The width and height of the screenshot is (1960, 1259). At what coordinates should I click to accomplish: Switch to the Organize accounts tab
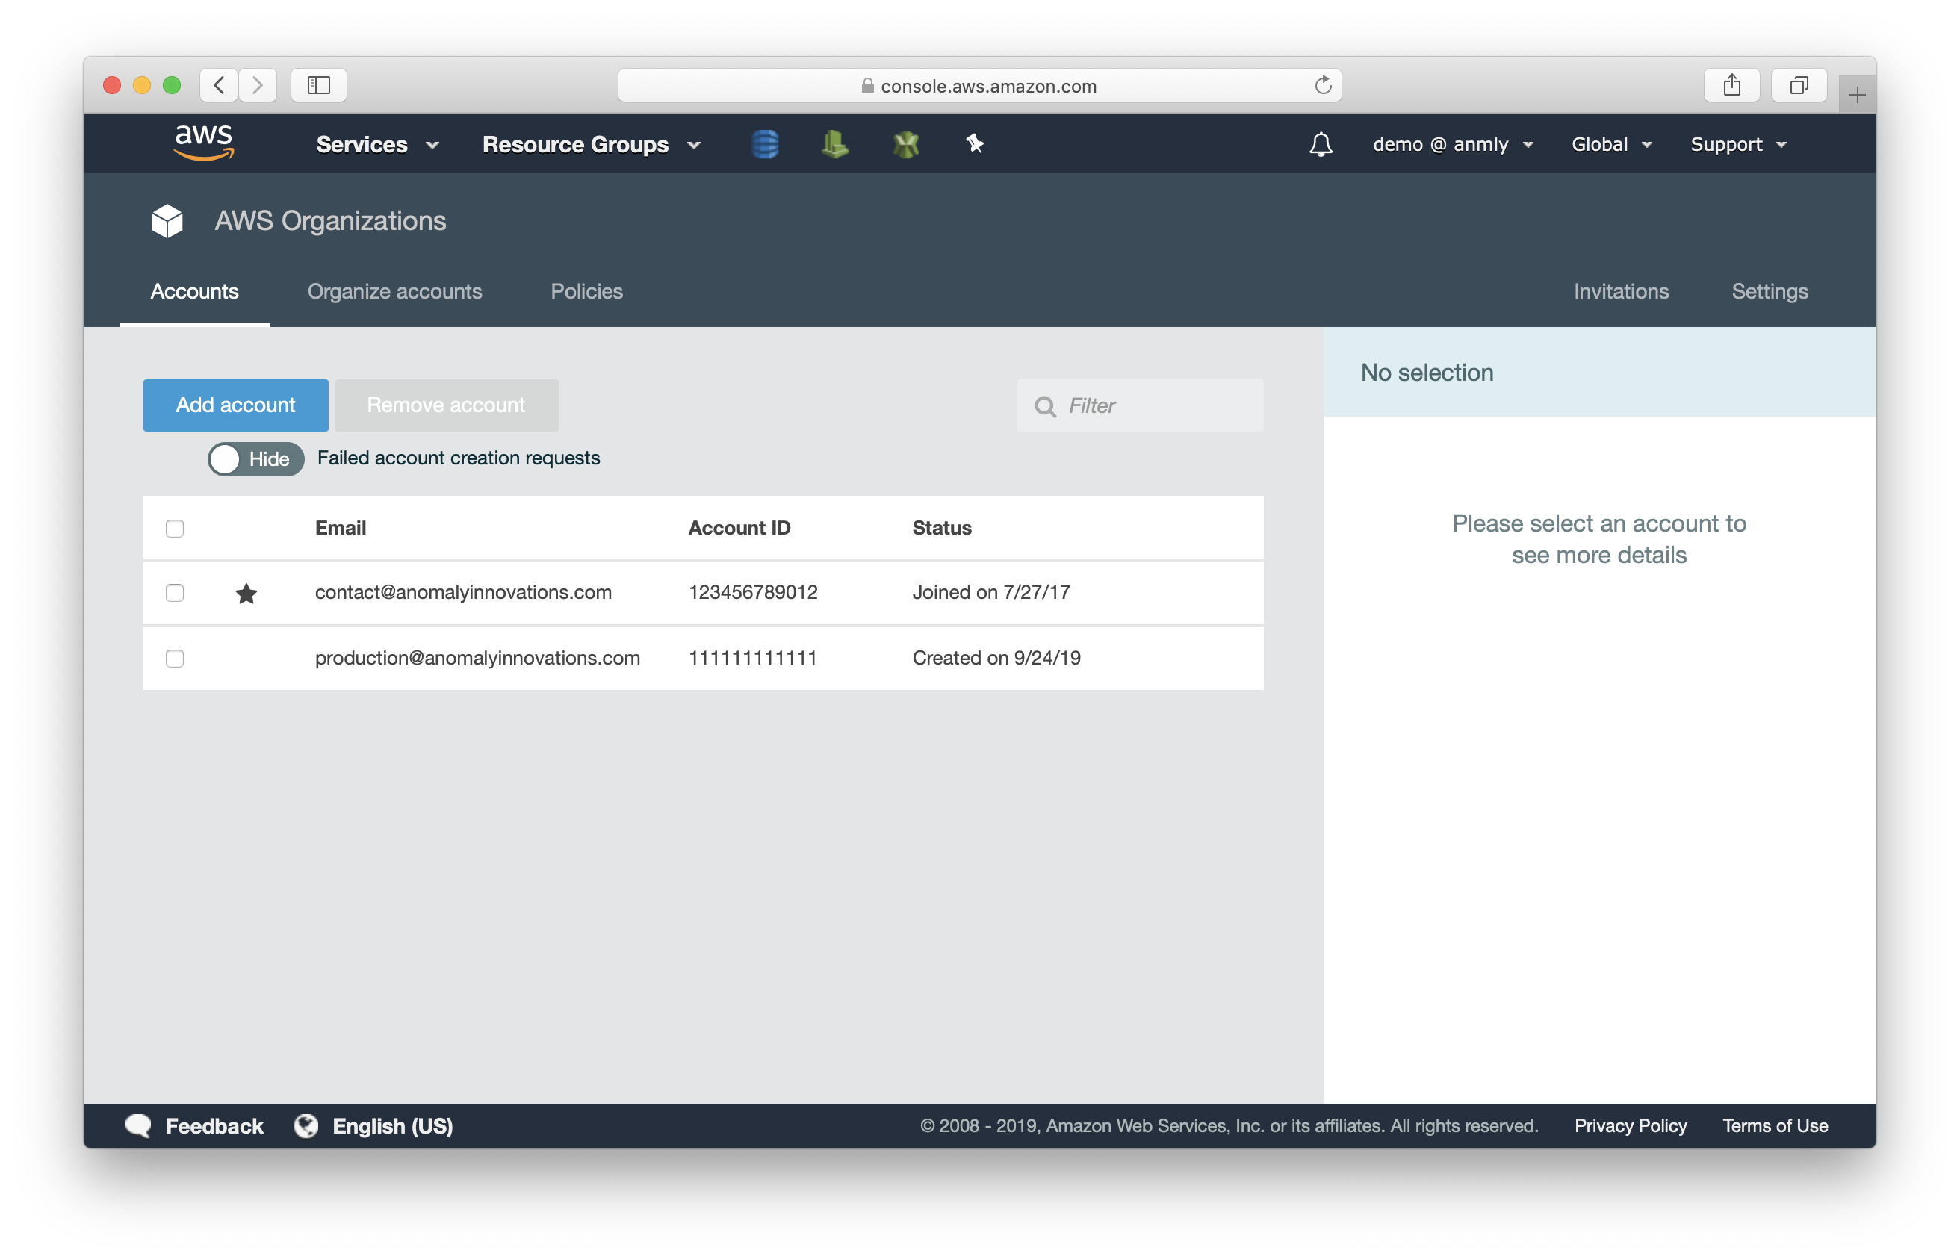click(x=396, y=291)
